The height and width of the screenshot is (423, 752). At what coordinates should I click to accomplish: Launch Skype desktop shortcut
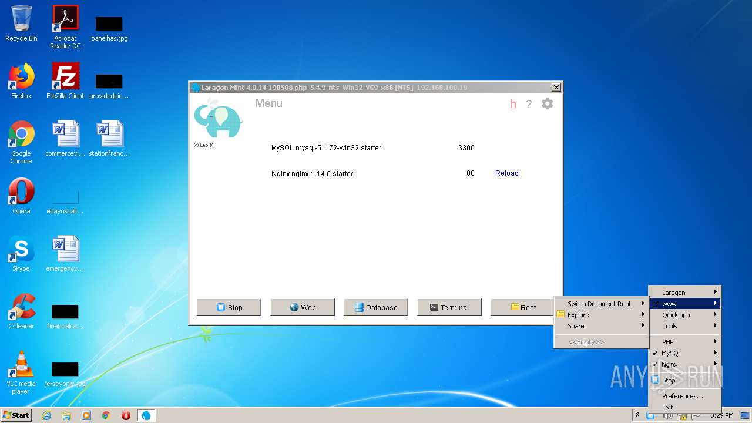21,254
